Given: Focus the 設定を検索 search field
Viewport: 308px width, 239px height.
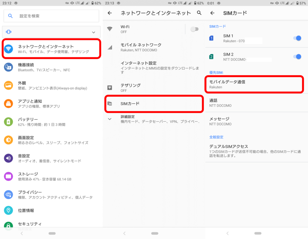Looking at the screenshot, I should [51, 16].
